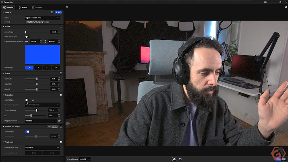Click the horizontal pan arrows icon
This screenshot has height=162, width=288.
point(27,41)
